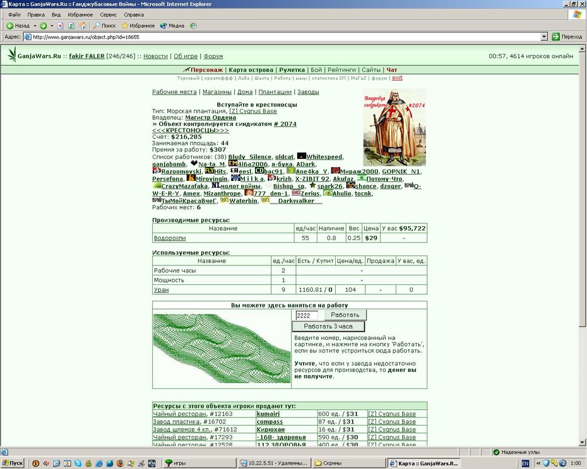Click the syndicate owner crusader picture
Image resolution: width=587 pixels, height=469 pixels.
click(394, 127)
